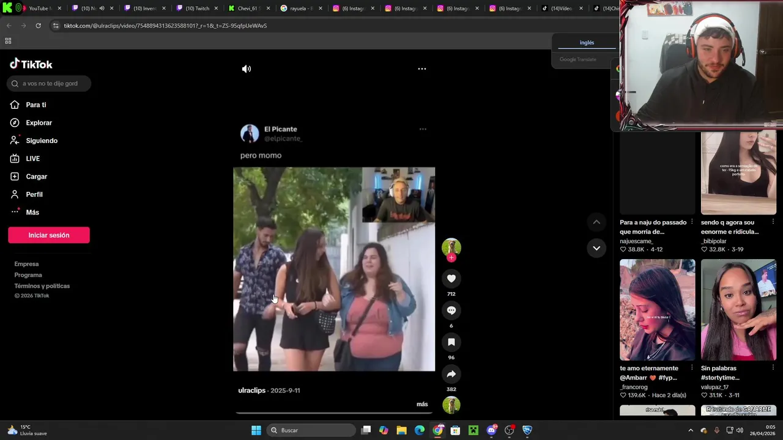Open the options dots on El Picante post
783x440 pixels.
coord(423,129)
